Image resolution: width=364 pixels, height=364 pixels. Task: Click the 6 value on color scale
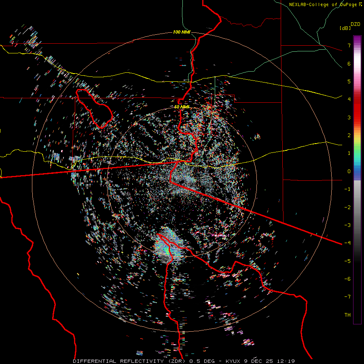(x=349, y=63)
